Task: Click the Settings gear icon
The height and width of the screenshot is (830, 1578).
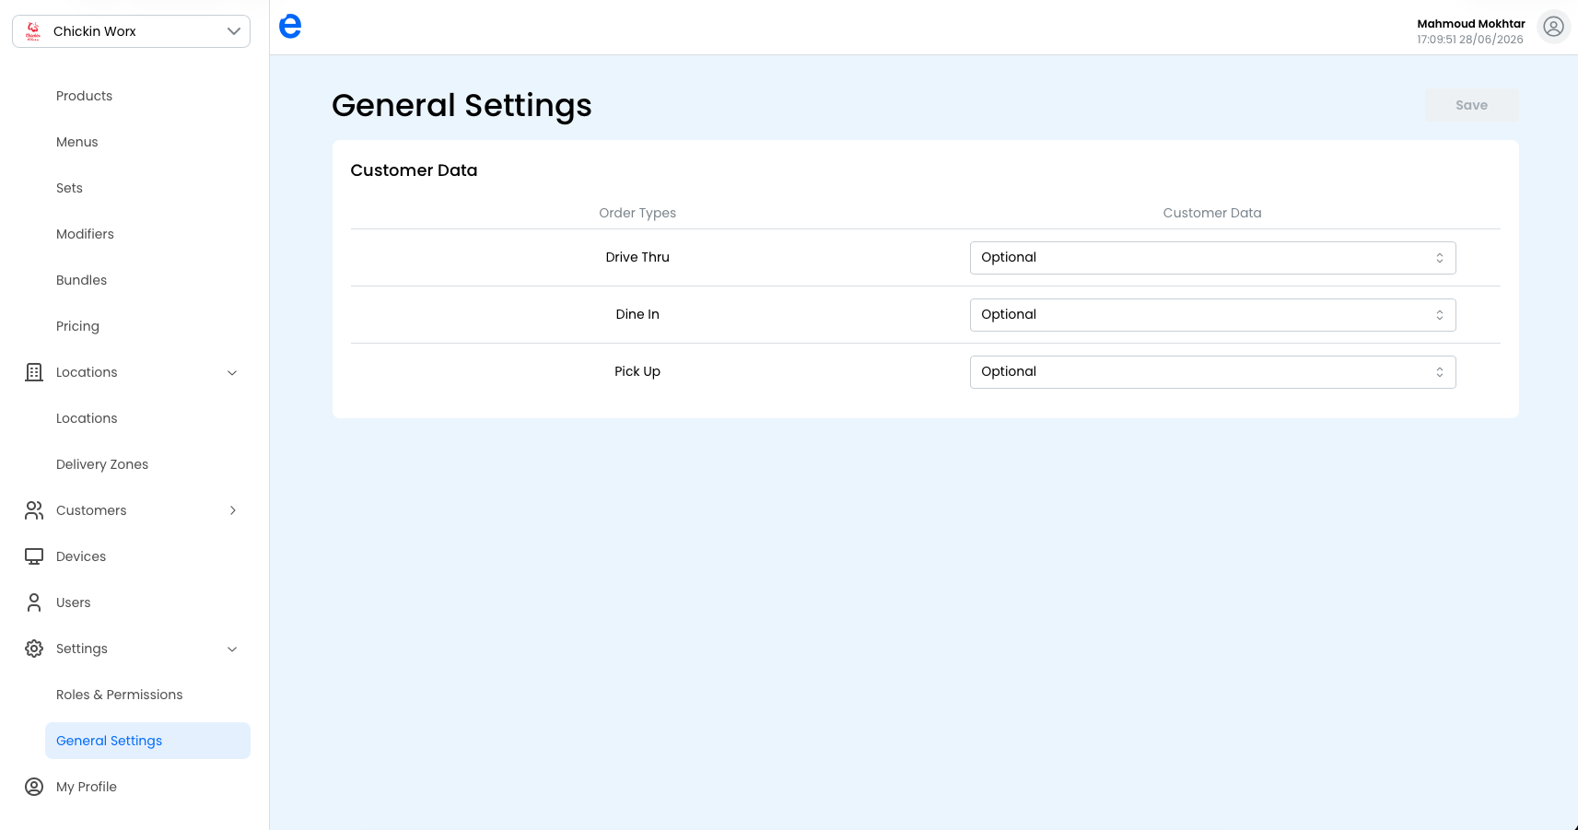Action: (34, 649)
